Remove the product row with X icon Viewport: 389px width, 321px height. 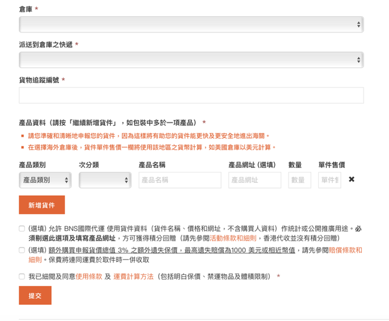coord(351,179)
